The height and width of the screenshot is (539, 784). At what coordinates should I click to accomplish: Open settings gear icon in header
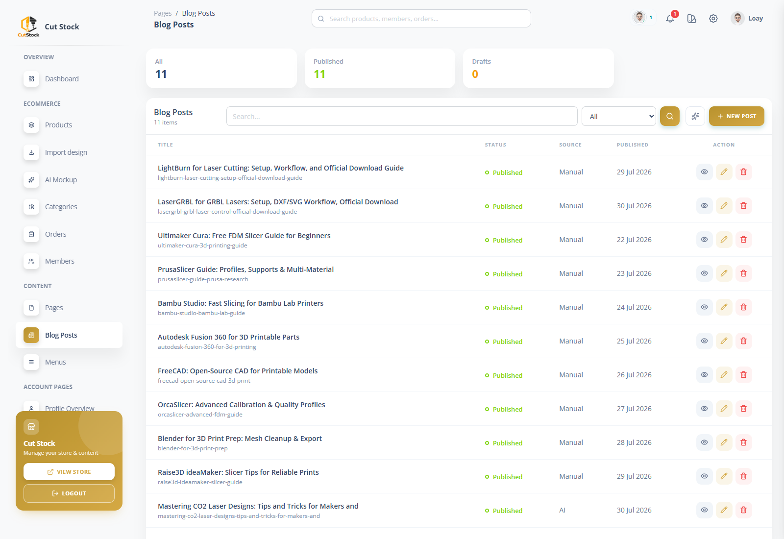pyautogui.click(x=713, y=19)
